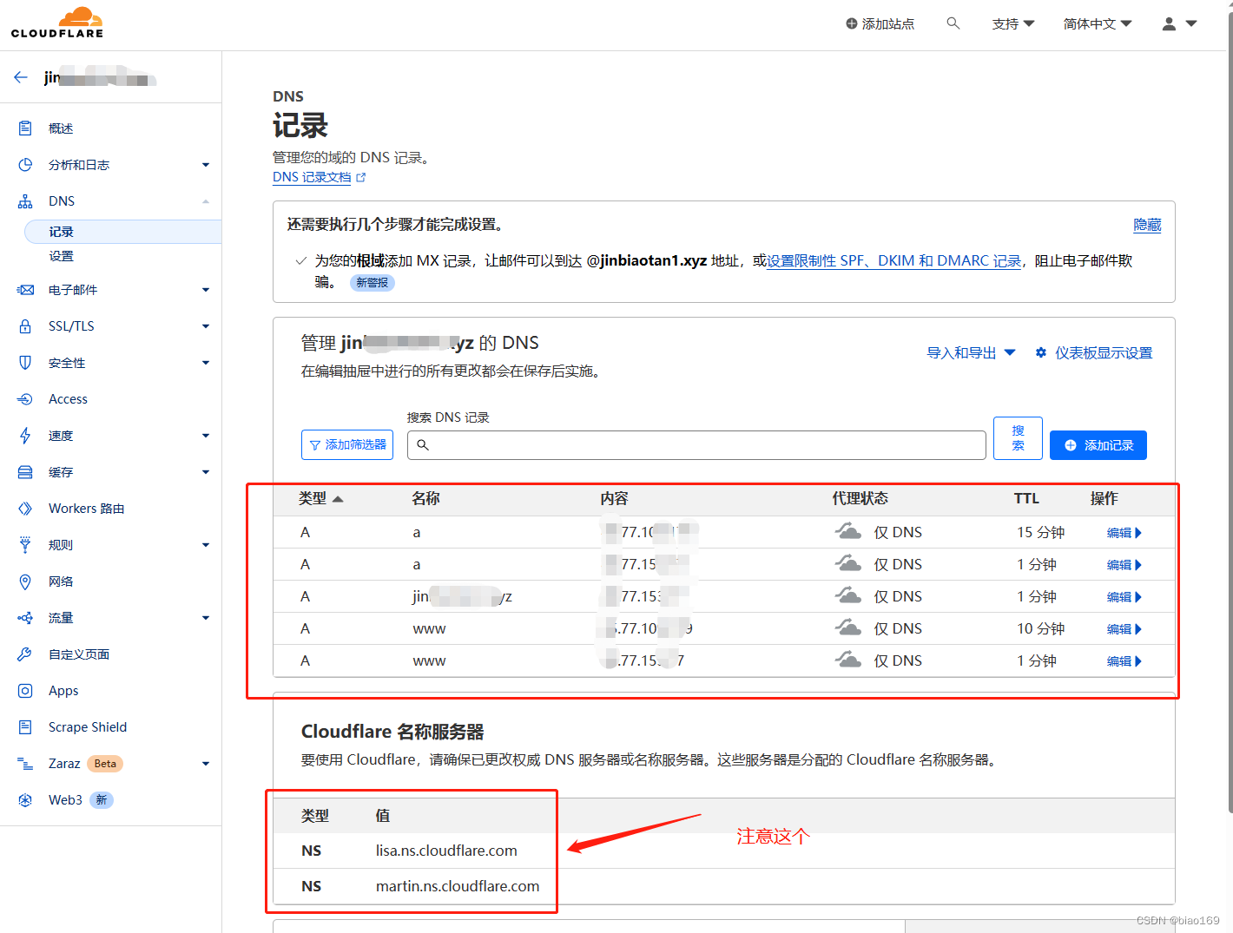This screenshot has width=1233, height=933.
Task: Click the SSL/TLS lock icon
Action: pyautogui.click(x=25, y=326)
